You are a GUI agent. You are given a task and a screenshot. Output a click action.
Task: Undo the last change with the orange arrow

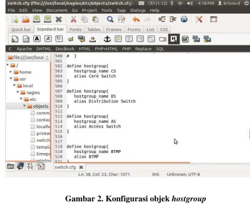pos(136,20)
